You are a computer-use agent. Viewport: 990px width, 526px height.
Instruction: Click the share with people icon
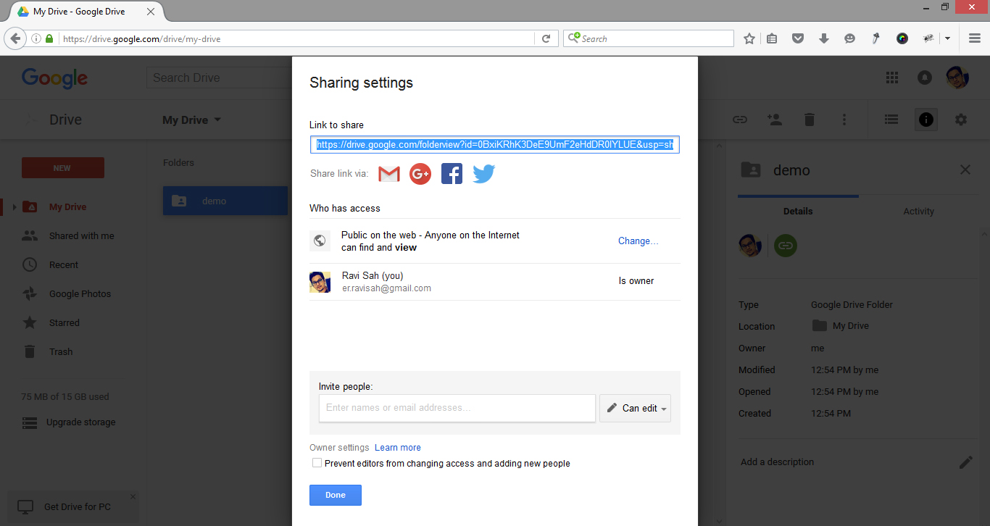click(774, 119)
